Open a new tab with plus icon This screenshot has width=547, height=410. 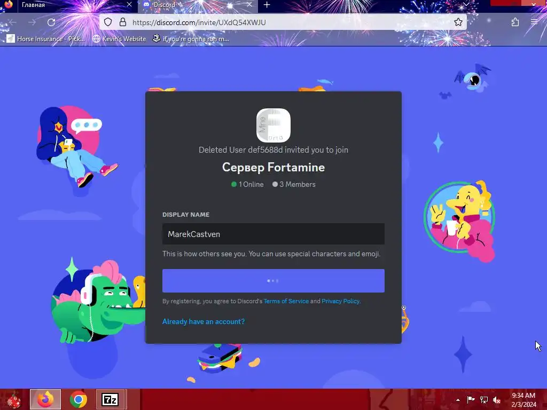267,5
